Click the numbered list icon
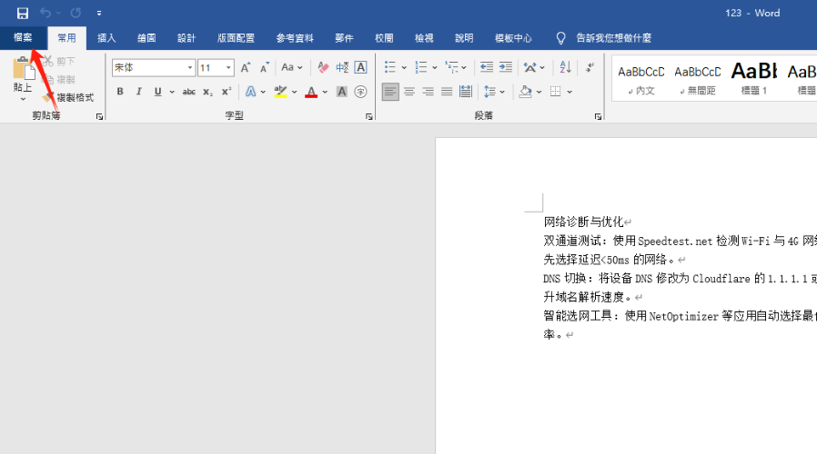 [421, 67]
